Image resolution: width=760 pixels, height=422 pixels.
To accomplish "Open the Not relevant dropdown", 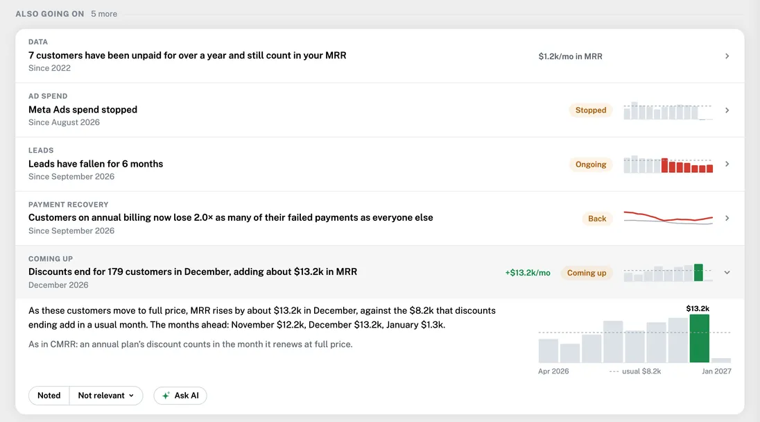I will (106, 396).
